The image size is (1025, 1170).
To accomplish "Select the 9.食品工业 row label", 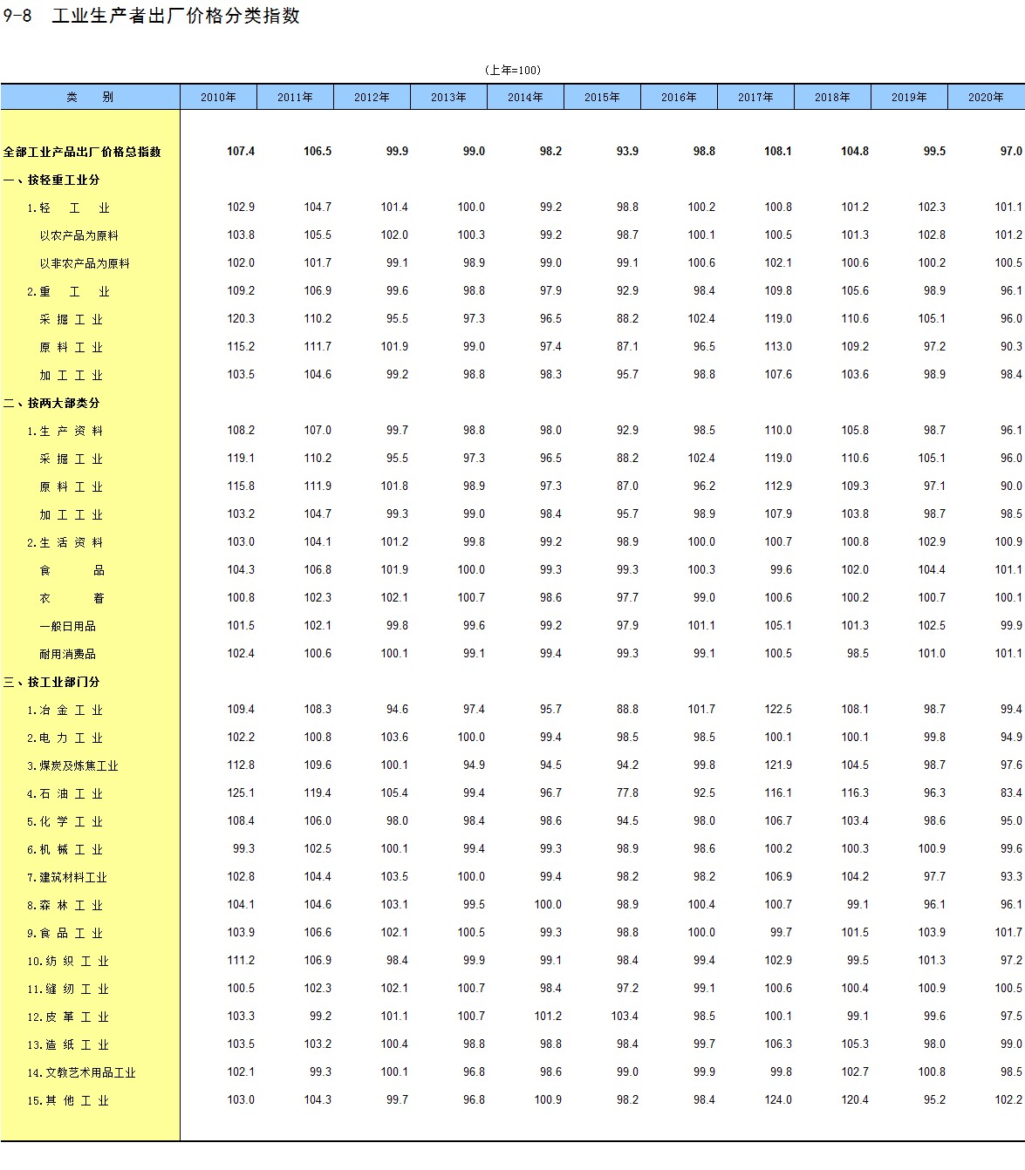I will (x=65, y=933).
